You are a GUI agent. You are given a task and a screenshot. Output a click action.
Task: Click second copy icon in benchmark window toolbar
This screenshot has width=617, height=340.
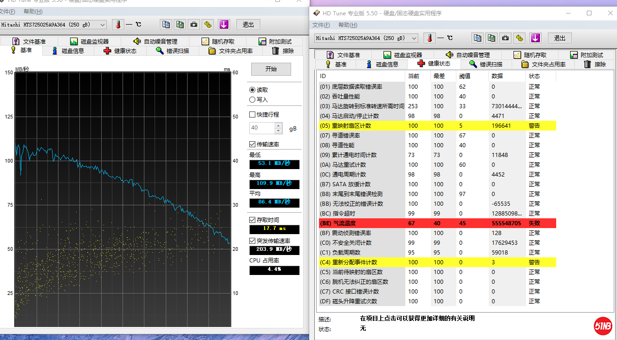click(180, 25)
